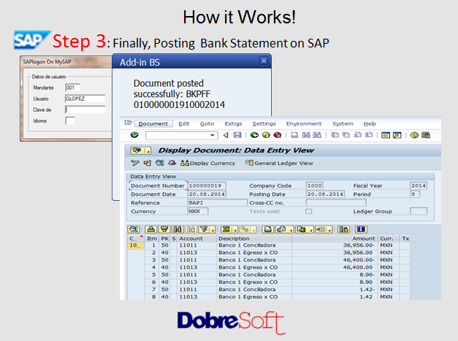This screenshot has height=341, width=458.
Task: Expand the Set Filter dropdown arrow
Action: (x=213, y=230)
